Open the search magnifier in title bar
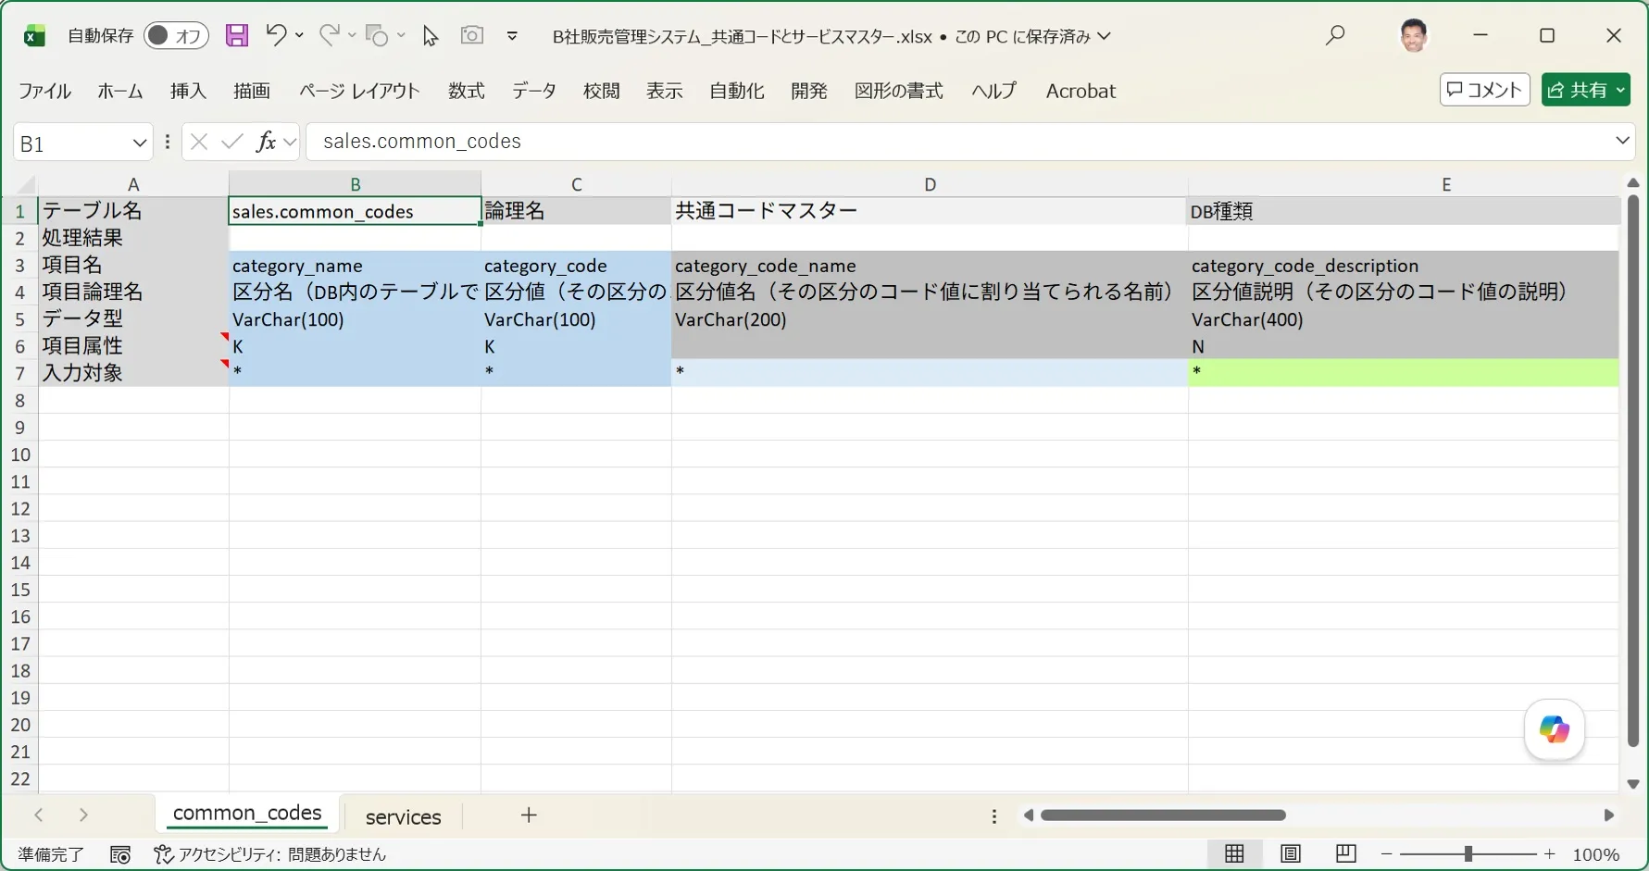1649x871 pixels. click(1335, 35)
